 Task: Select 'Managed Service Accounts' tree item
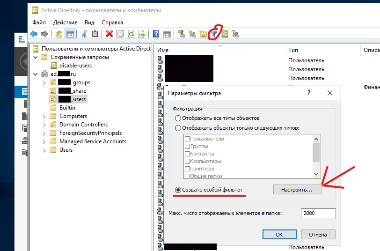(x=93, y=141)
